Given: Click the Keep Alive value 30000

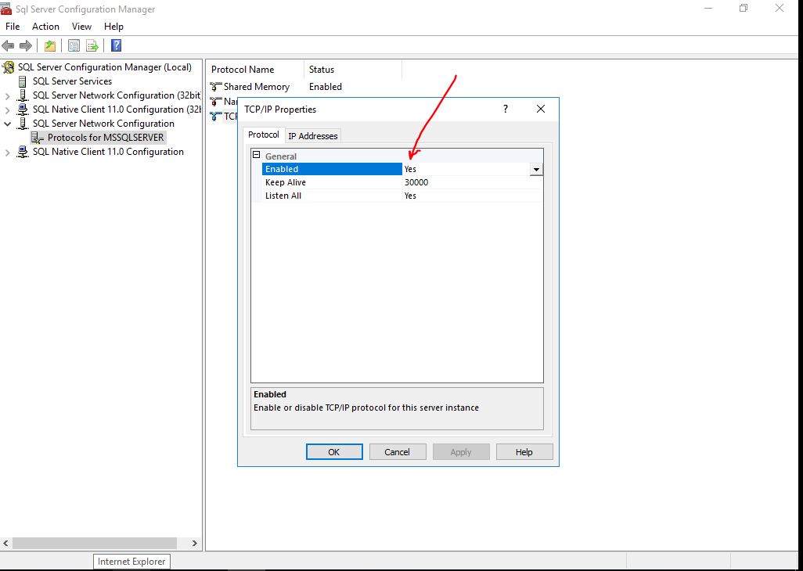Looking at the screenshot, I should pos(416,183).
